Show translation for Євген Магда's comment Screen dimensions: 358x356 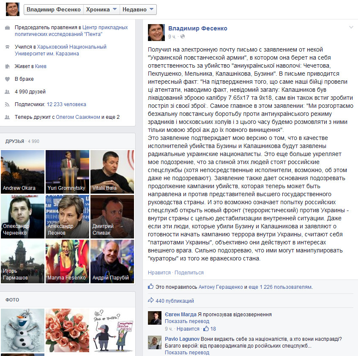tap(187, 321)
